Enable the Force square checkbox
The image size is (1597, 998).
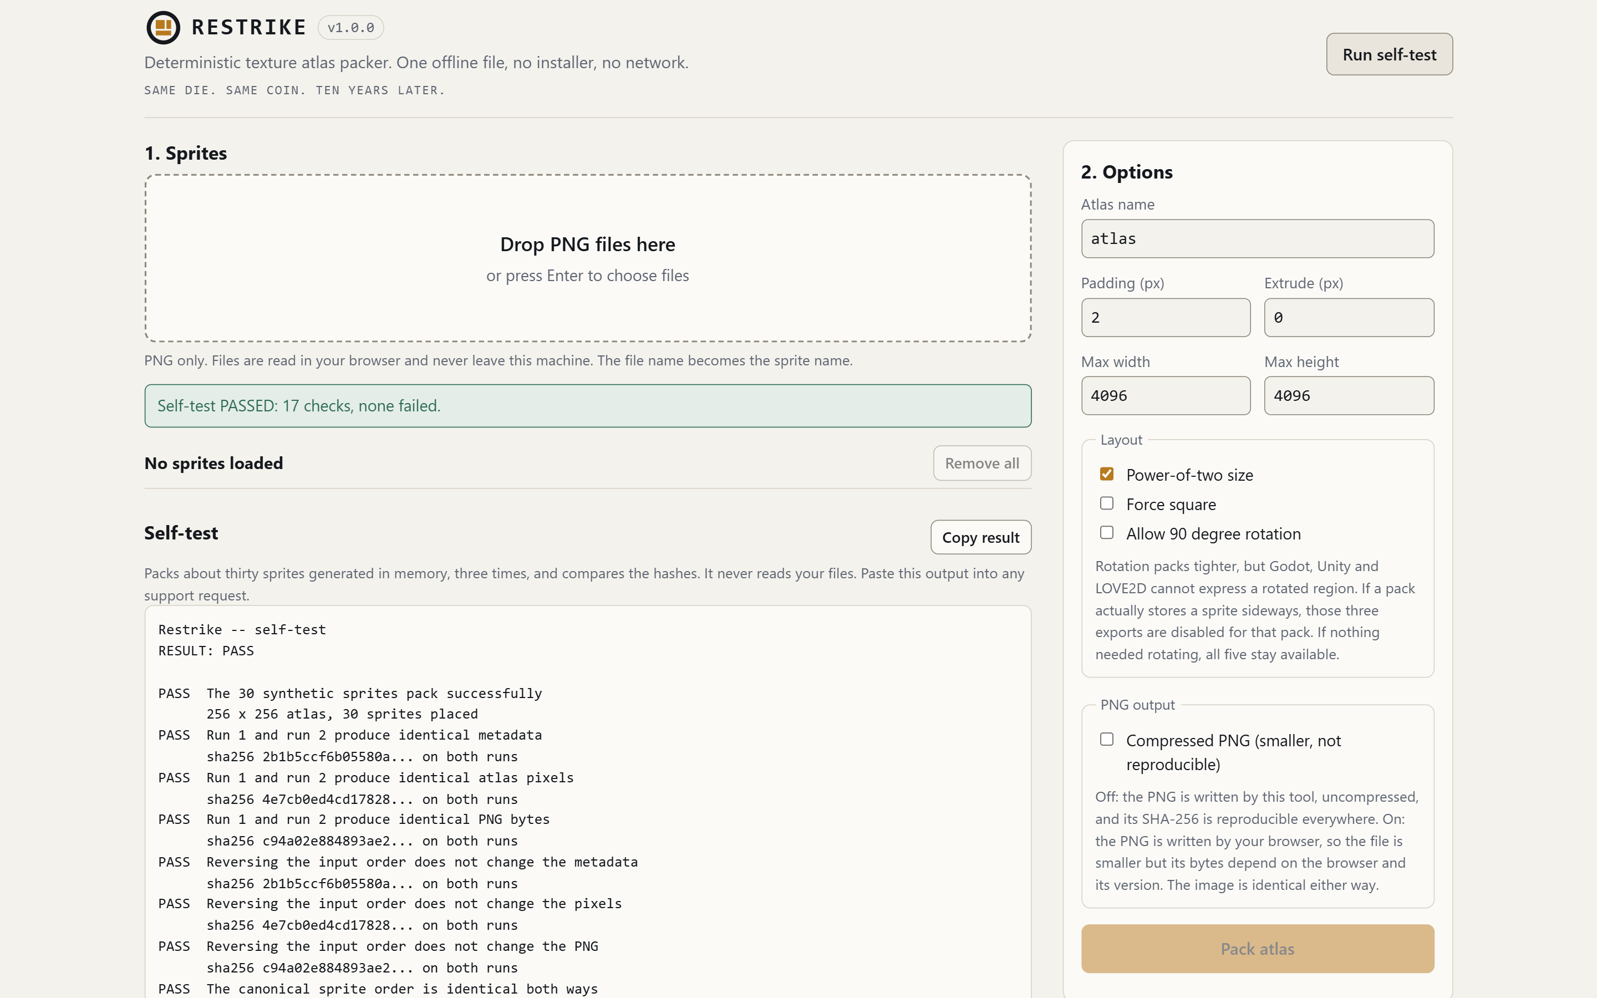point(1107,503)
